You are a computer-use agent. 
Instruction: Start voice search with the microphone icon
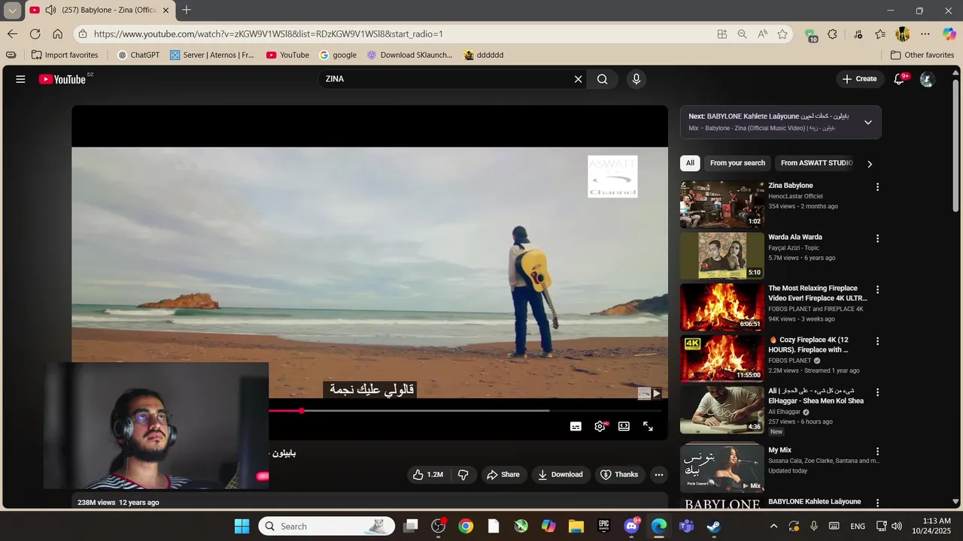click(x=636, y=79)
